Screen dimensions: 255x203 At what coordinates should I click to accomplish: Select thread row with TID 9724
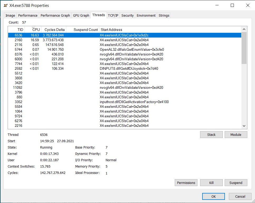coord(125,116)
